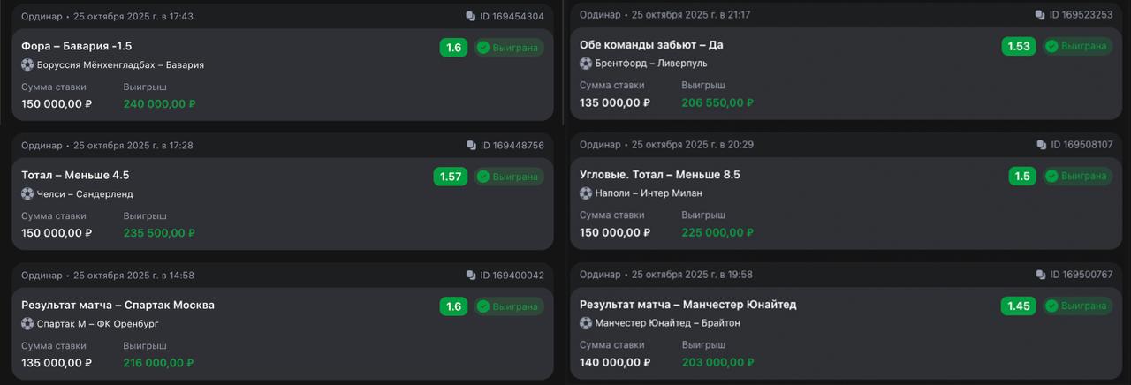Click Выиграна status on Бавария -1.5 bet
Viewport: 1131px width, 385px height.
coord(508,48)
